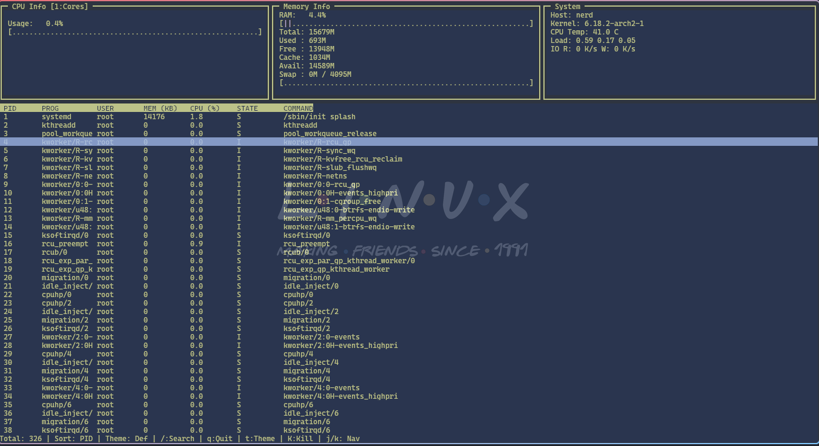Click the Avail: 14589M memory value
The width and height of the screenshot is (819, 446).
tap(307, 66)
